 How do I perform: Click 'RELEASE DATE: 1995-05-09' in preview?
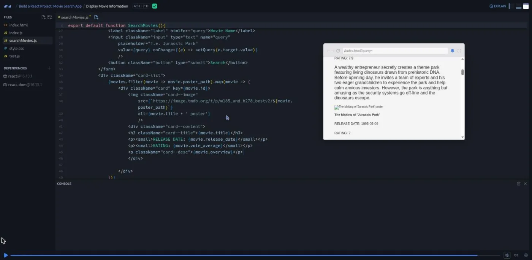(356, 124)
